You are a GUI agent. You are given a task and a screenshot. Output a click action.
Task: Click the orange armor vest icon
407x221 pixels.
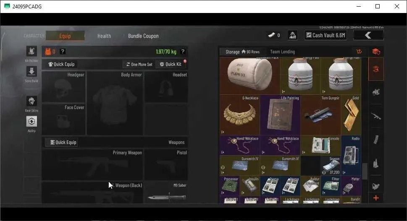(x=48, y=52)
